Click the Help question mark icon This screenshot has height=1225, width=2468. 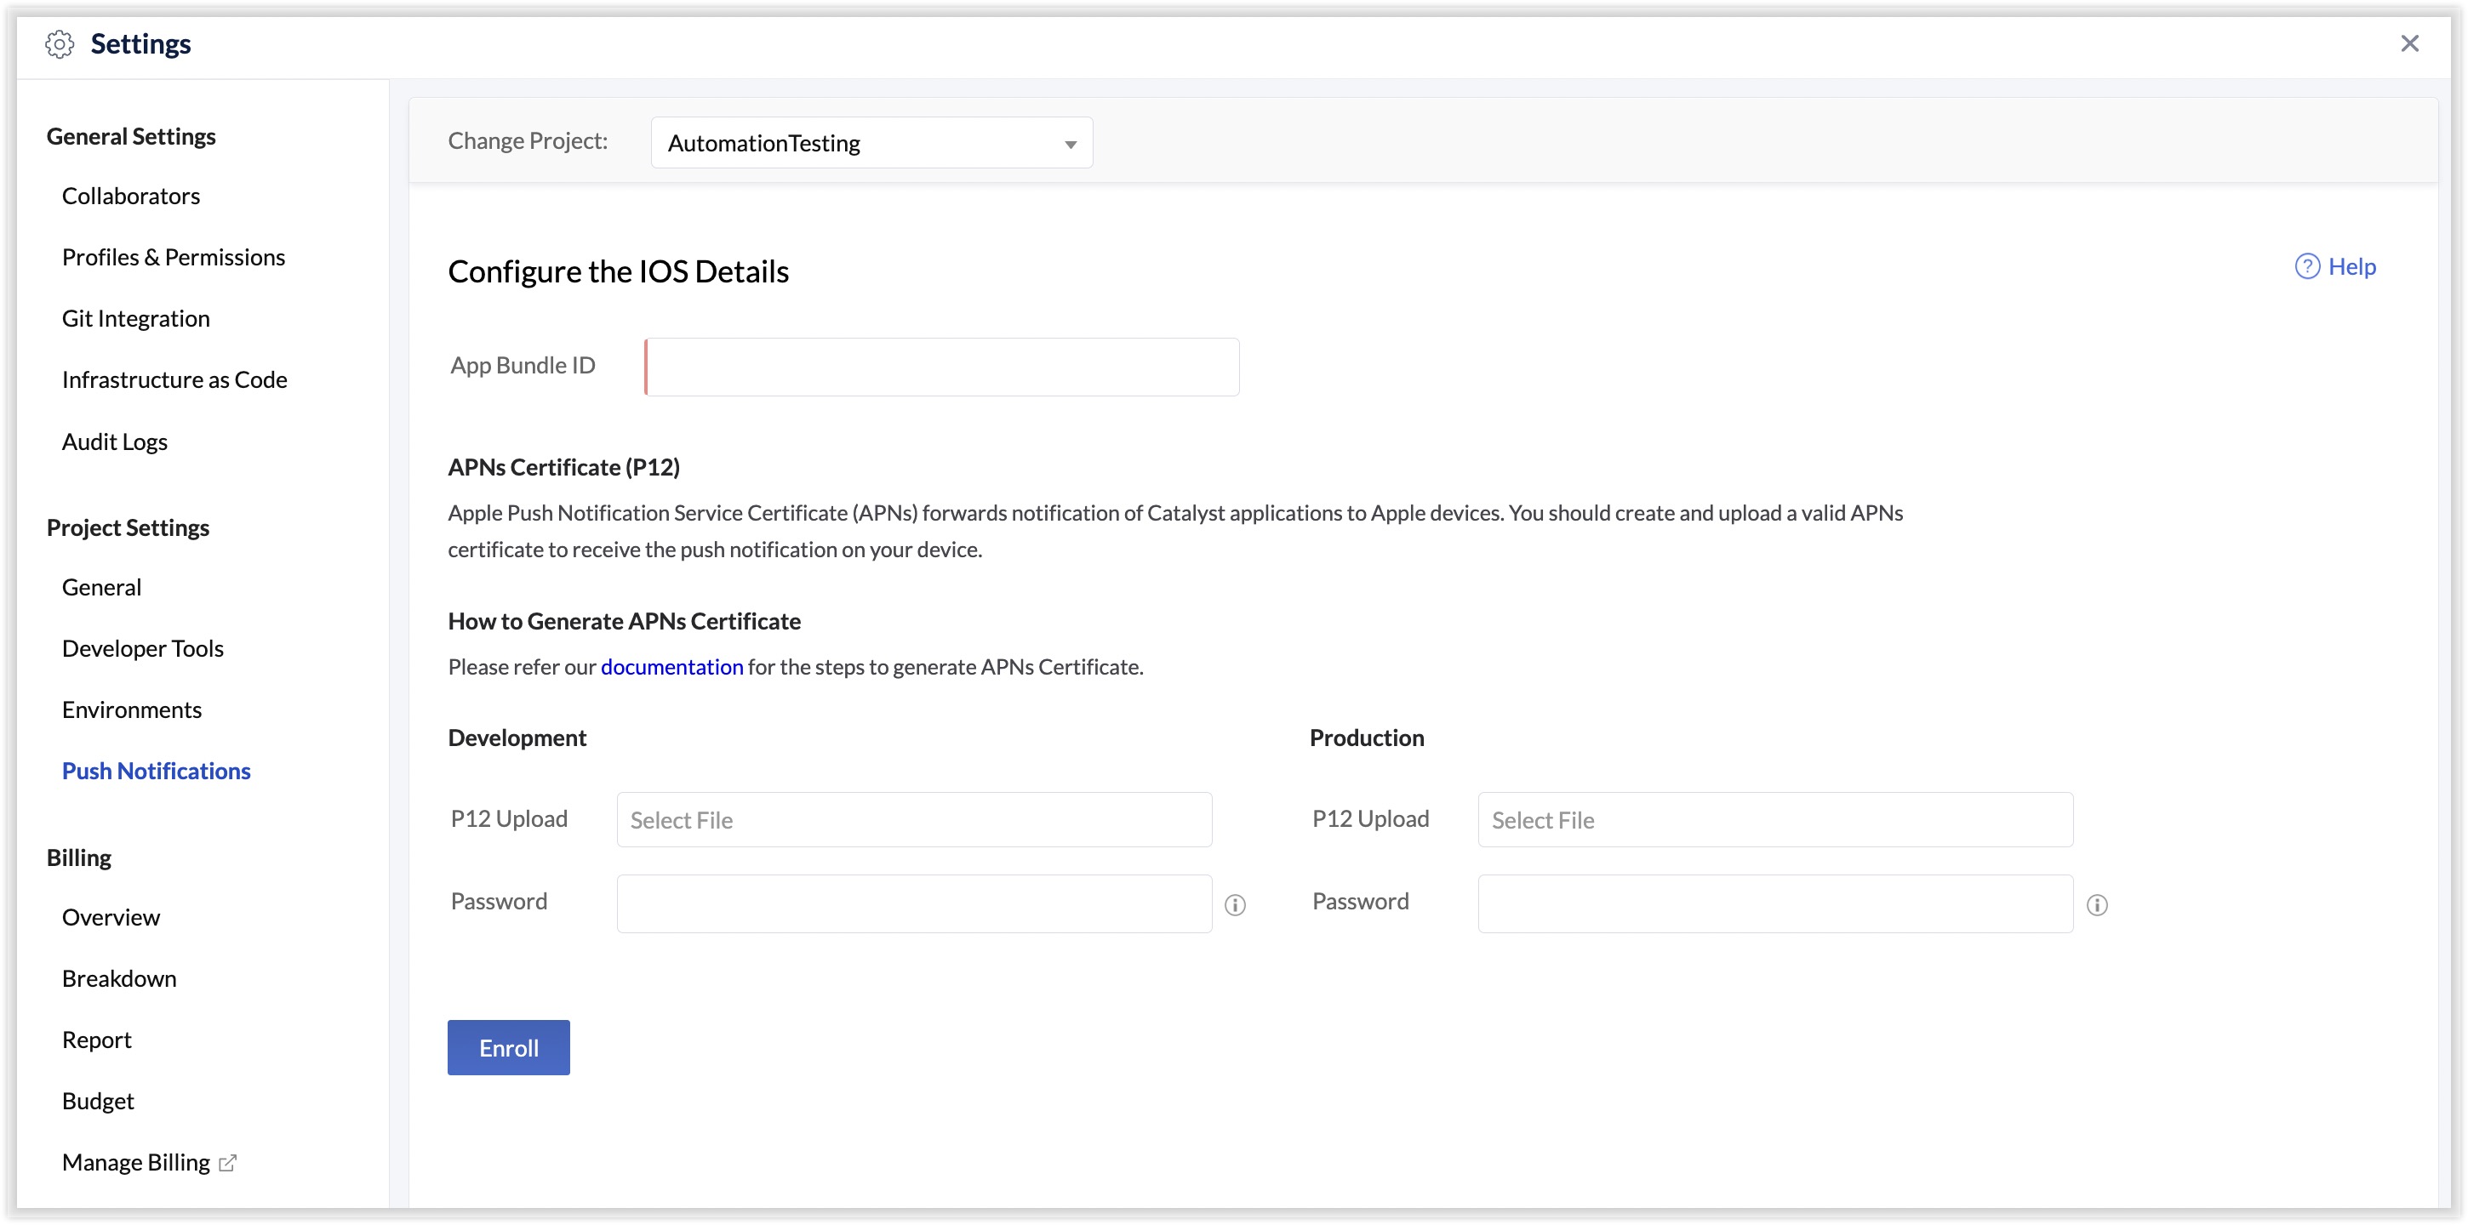coord(2307,266)
